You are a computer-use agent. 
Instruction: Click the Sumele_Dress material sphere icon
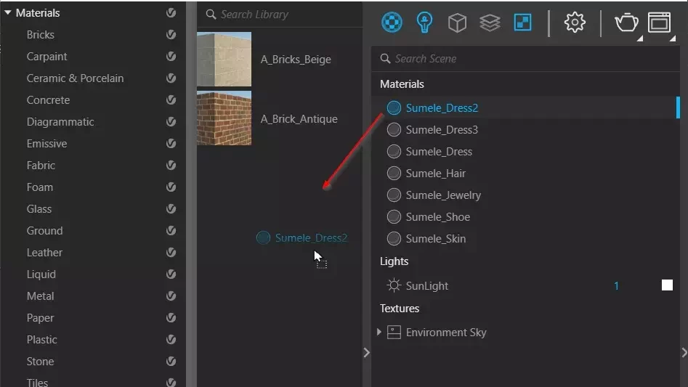click(394, 152)
